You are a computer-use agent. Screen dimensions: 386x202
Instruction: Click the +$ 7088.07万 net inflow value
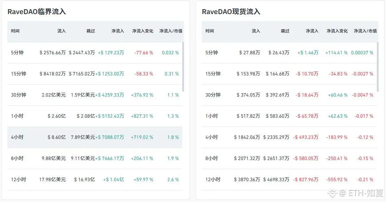[x=110, y=137]
